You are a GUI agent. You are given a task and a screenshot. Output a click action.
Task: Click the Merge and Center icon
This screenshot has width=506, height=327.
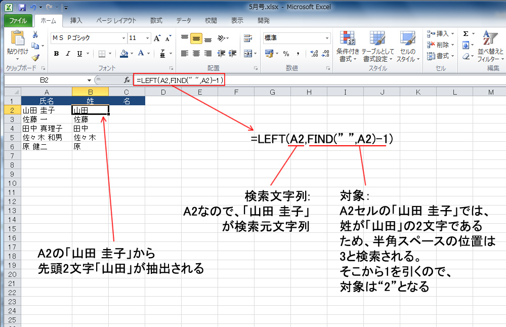click(x=247, y=53)
